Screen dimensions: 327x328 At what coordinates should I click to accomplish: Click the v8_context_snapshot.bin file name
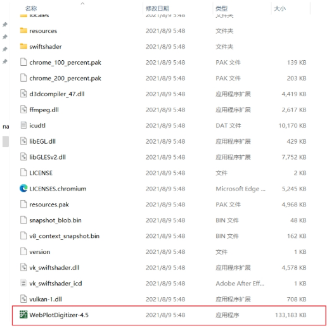point(65,236)
